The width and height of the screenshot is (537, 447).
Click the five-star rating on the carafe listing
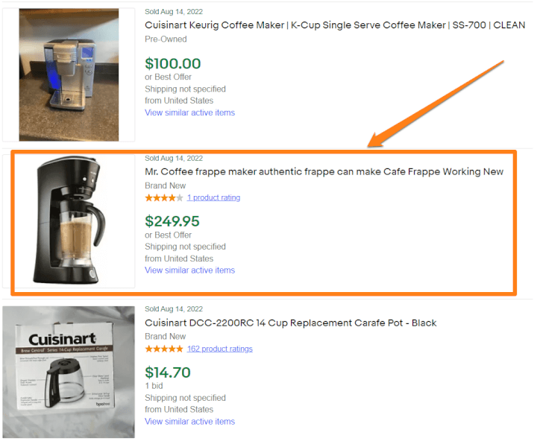click(163, 349)
